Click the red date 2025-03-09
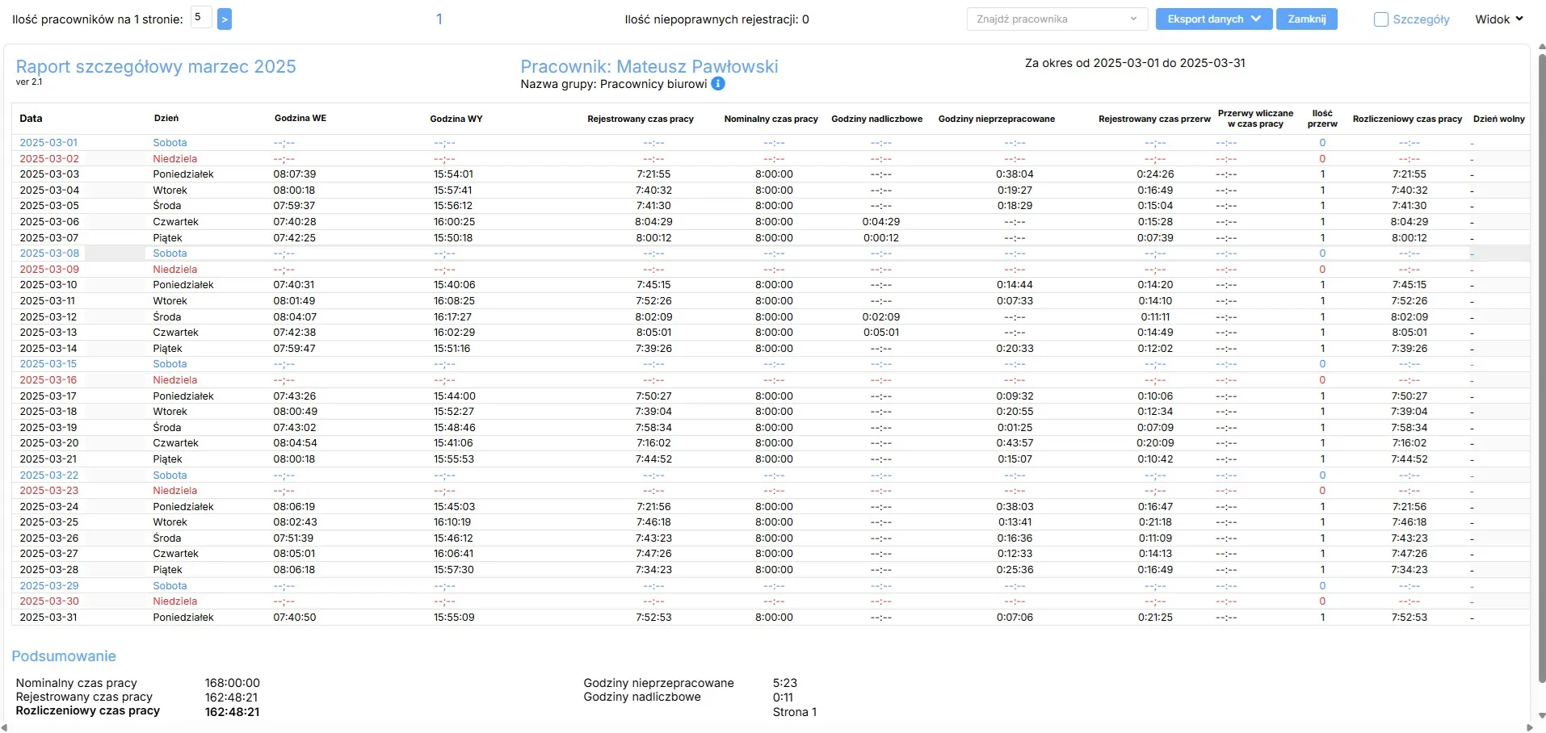This screenshot has width=1546, height=733. [x=49, y=270]
